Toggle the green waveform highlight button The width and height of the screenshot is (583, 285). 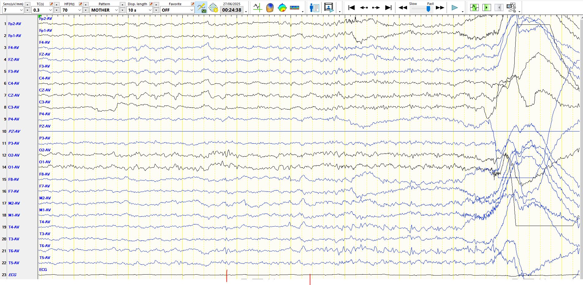point(474,8)
